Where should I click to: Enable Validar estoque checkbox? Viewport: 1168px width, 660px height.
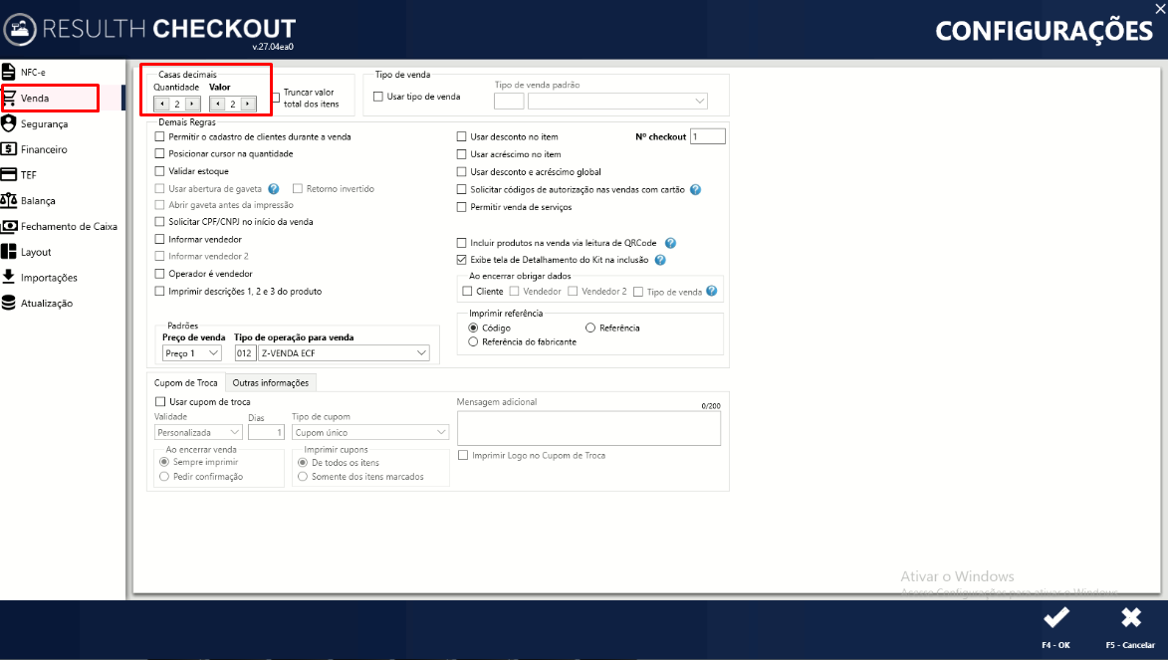(159, 171)
